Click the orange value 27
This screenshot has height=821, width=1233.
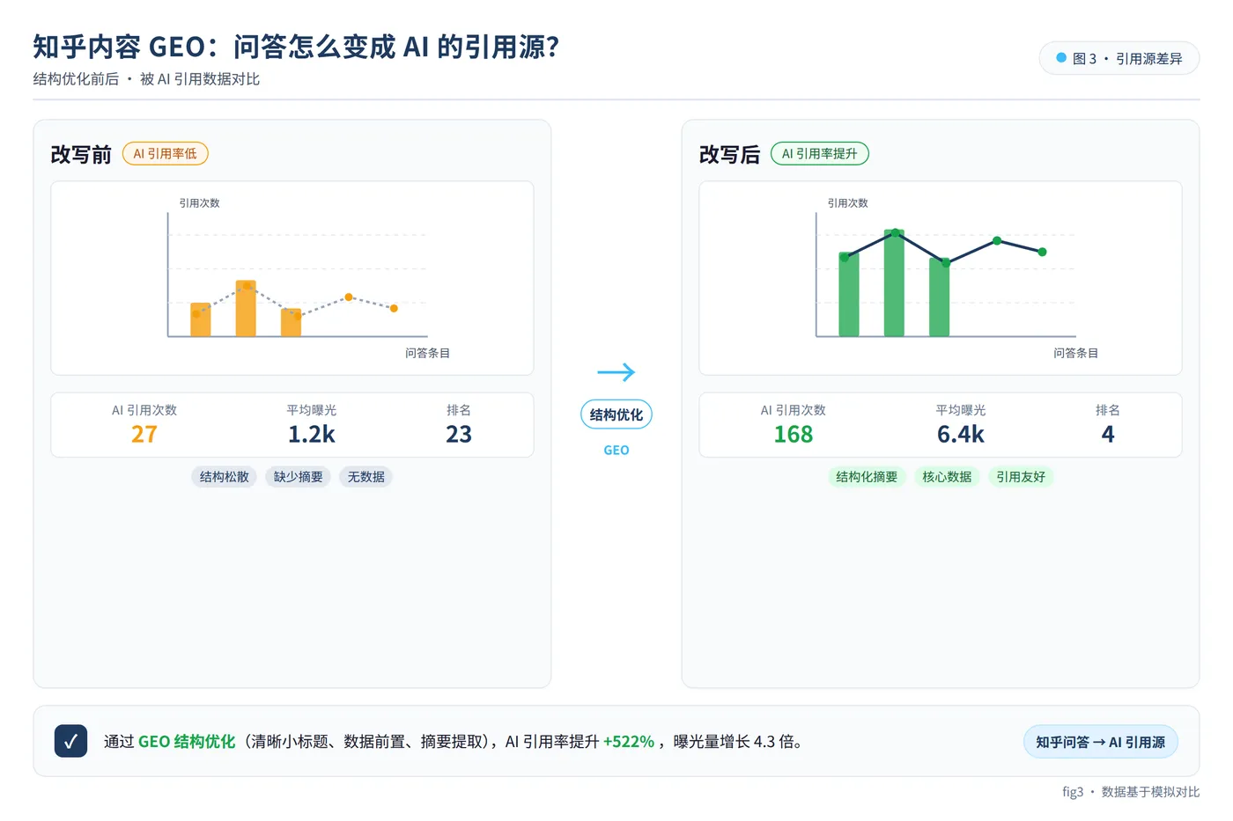pyautogui.click(x=144, y=435)
